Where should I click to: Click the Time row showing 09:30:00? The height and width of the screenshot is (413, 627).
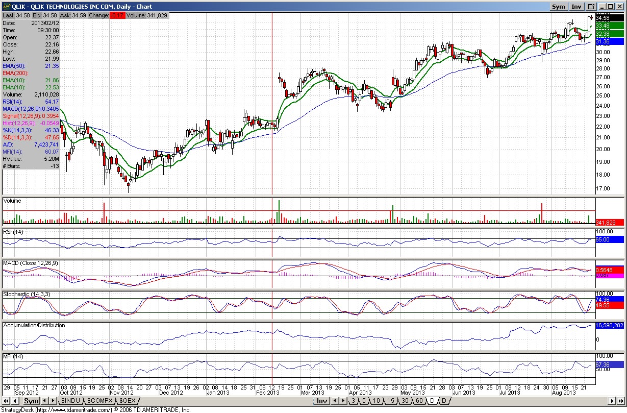click(30, 30)
